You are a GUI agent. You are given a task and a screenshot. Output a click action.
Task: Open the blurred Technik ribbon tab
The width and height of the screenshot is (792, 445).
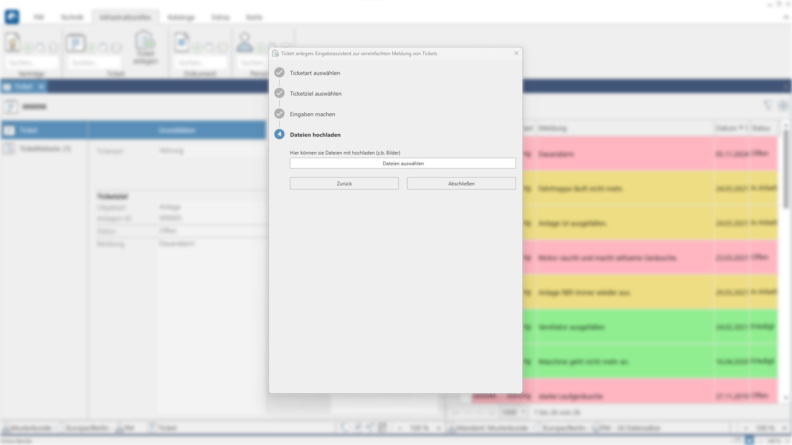click(72, 17)
